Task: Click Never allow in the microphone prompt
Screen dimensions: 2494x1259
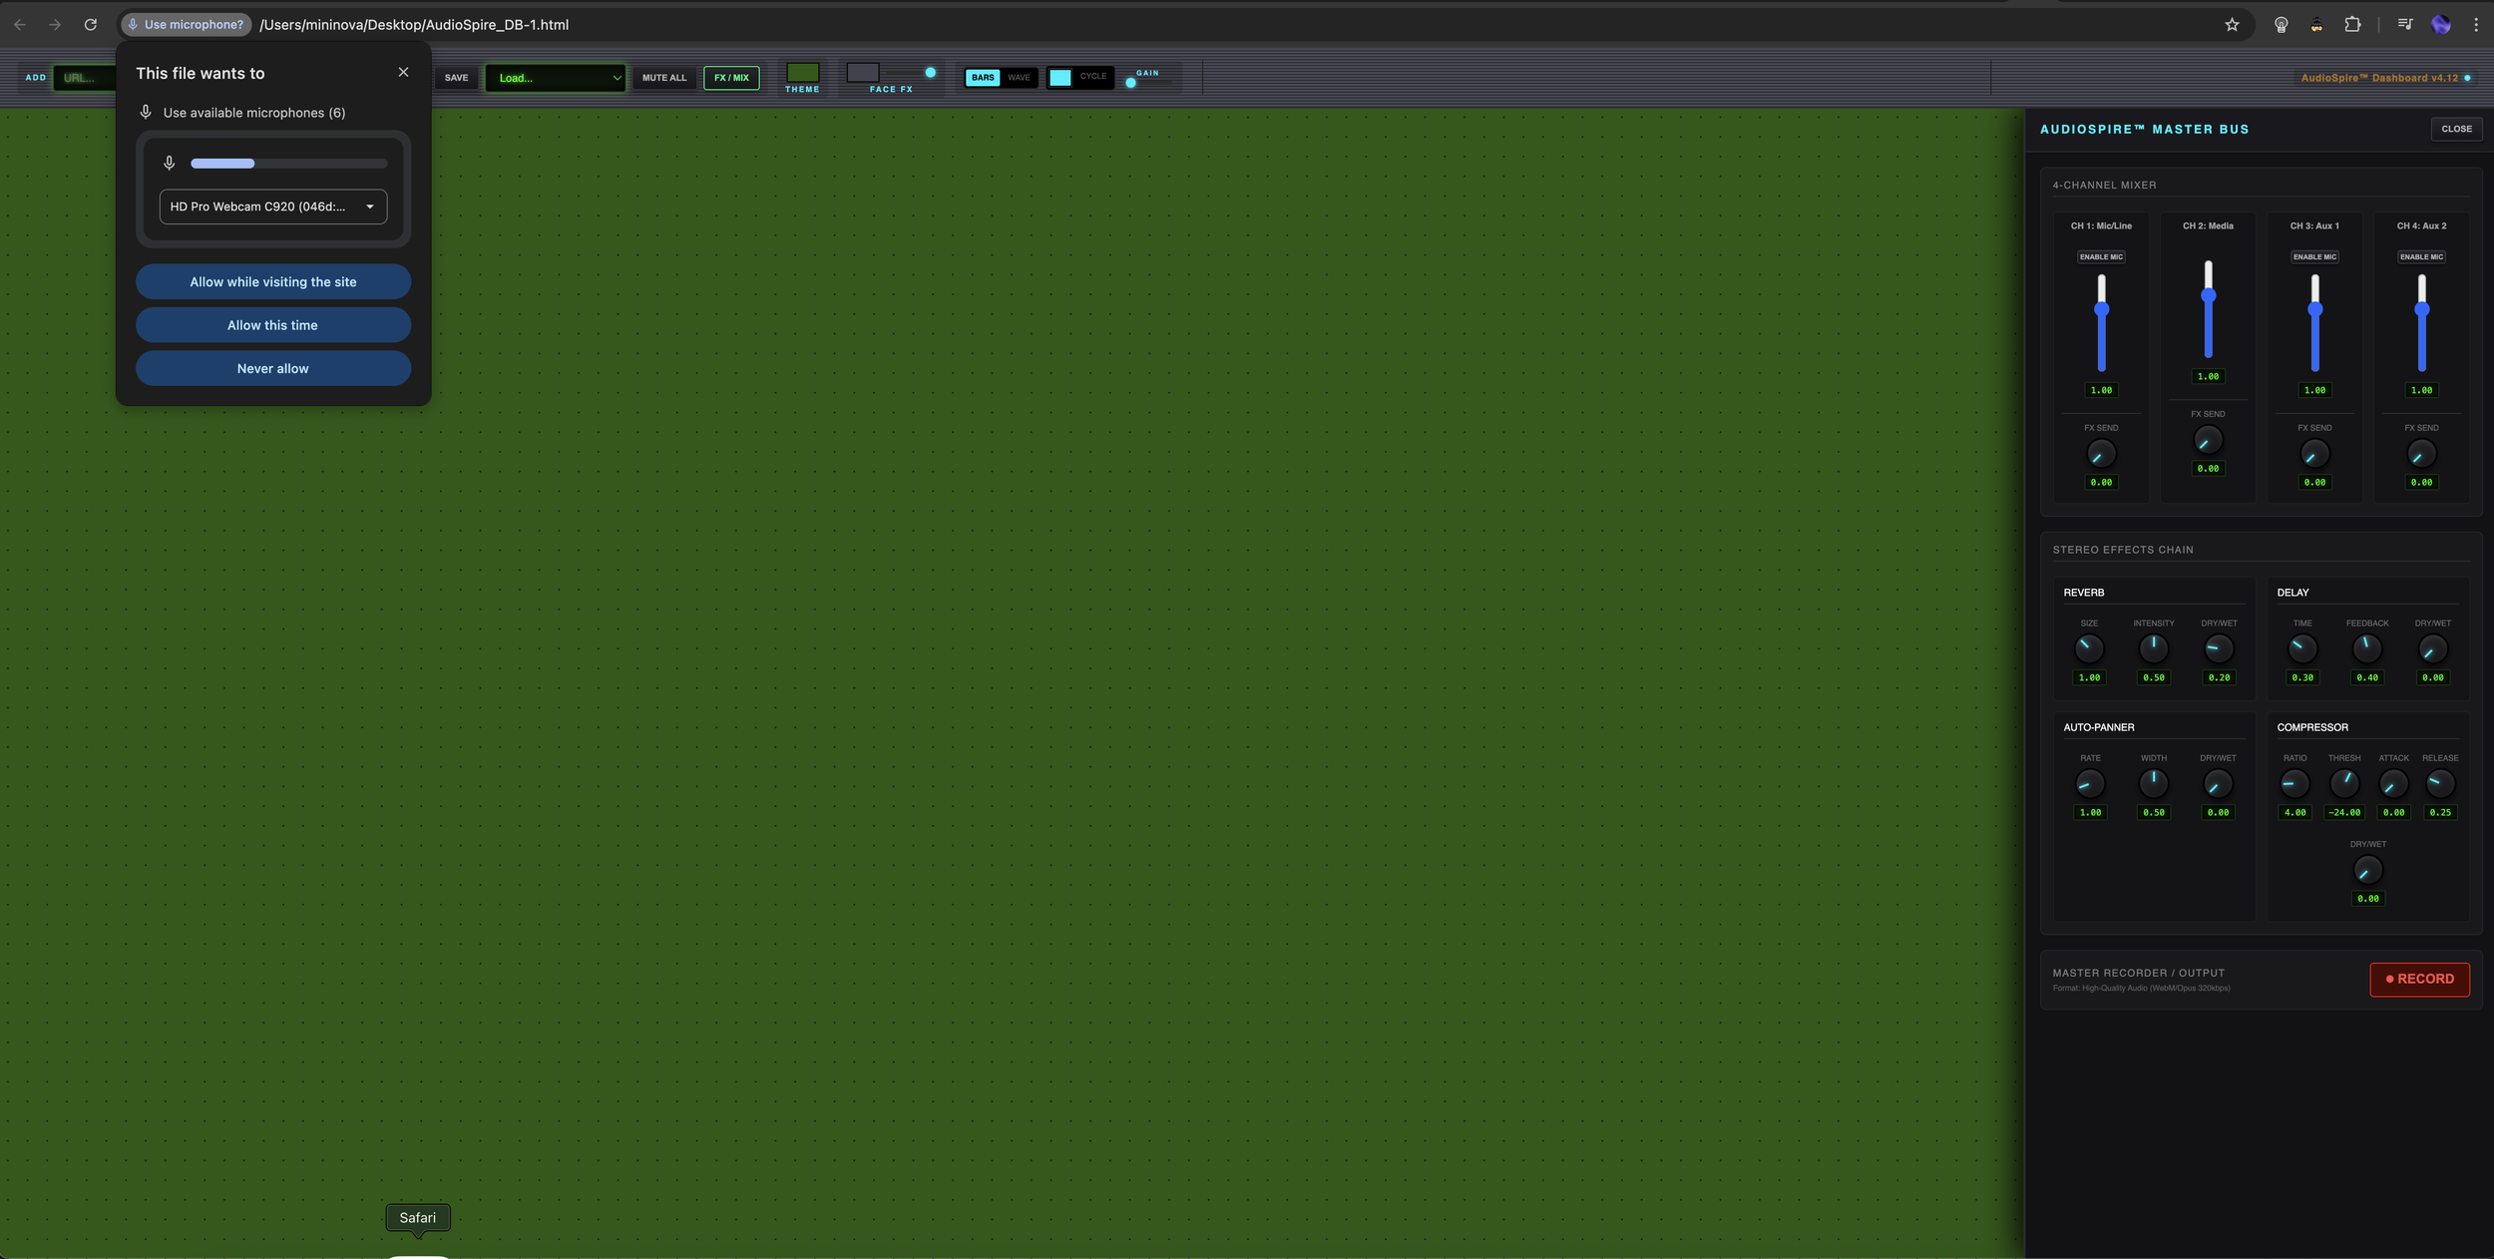Action: click(x=272, y=368)
